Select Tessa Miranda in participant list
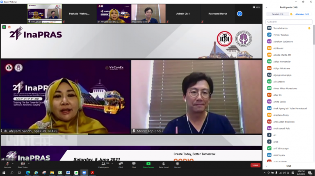The height and width of the screenshot is (176, 315). (281, 28)
